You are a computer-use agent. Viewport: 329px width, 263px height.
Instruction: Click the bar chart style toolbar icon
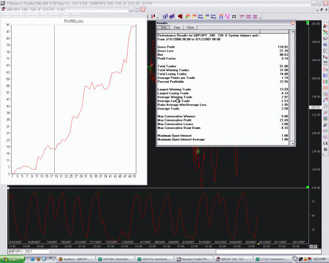click(153, 16)
